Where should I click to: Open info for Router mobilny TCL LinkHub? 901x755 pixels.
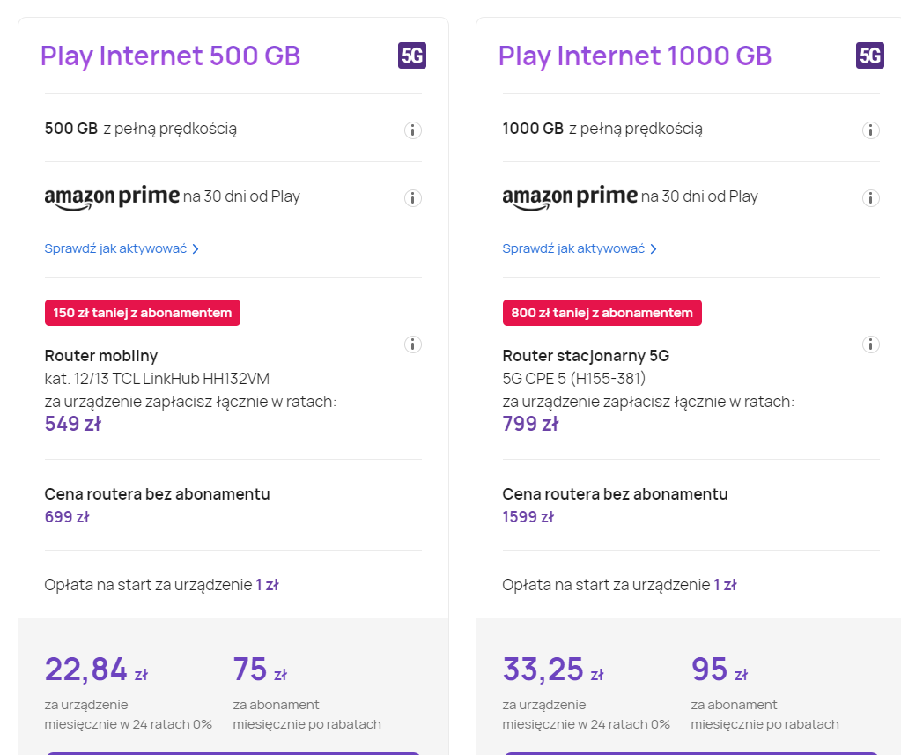pos(412,344)
